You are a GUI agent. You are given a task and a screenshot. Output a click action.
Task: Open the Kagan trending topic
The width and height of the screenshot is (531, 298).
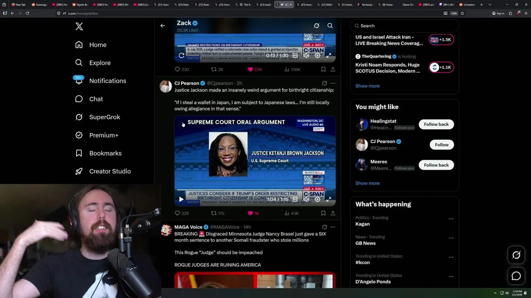(x=363, y=224)
